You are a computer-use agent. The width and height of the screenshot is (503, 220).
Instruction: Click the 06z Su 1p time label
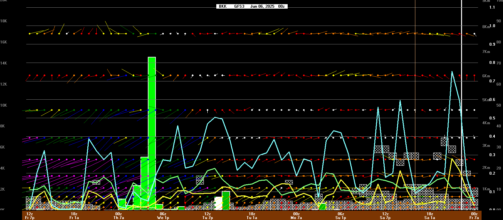341,216
